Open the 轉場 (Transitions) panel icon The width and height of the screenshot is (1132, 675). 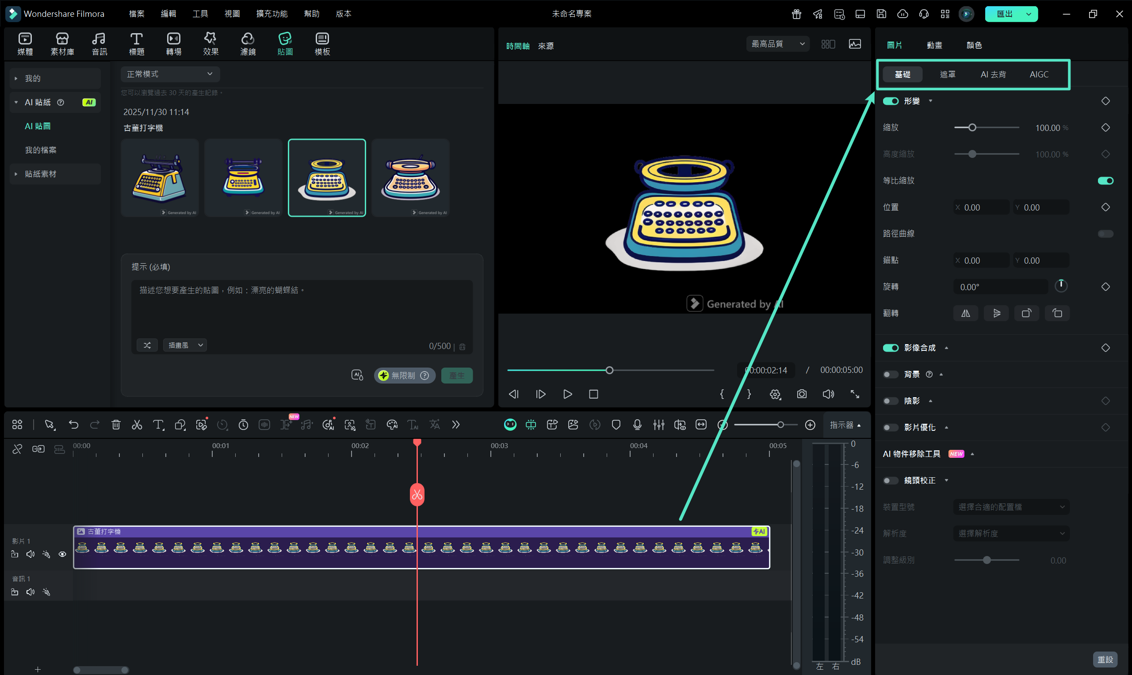(174, 44)
